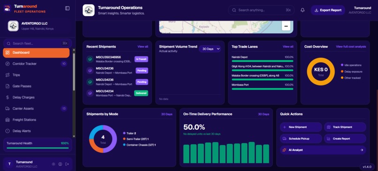Click the New Shipment quick action
This screenshot has height=171, width=378.
pos(301,127)
